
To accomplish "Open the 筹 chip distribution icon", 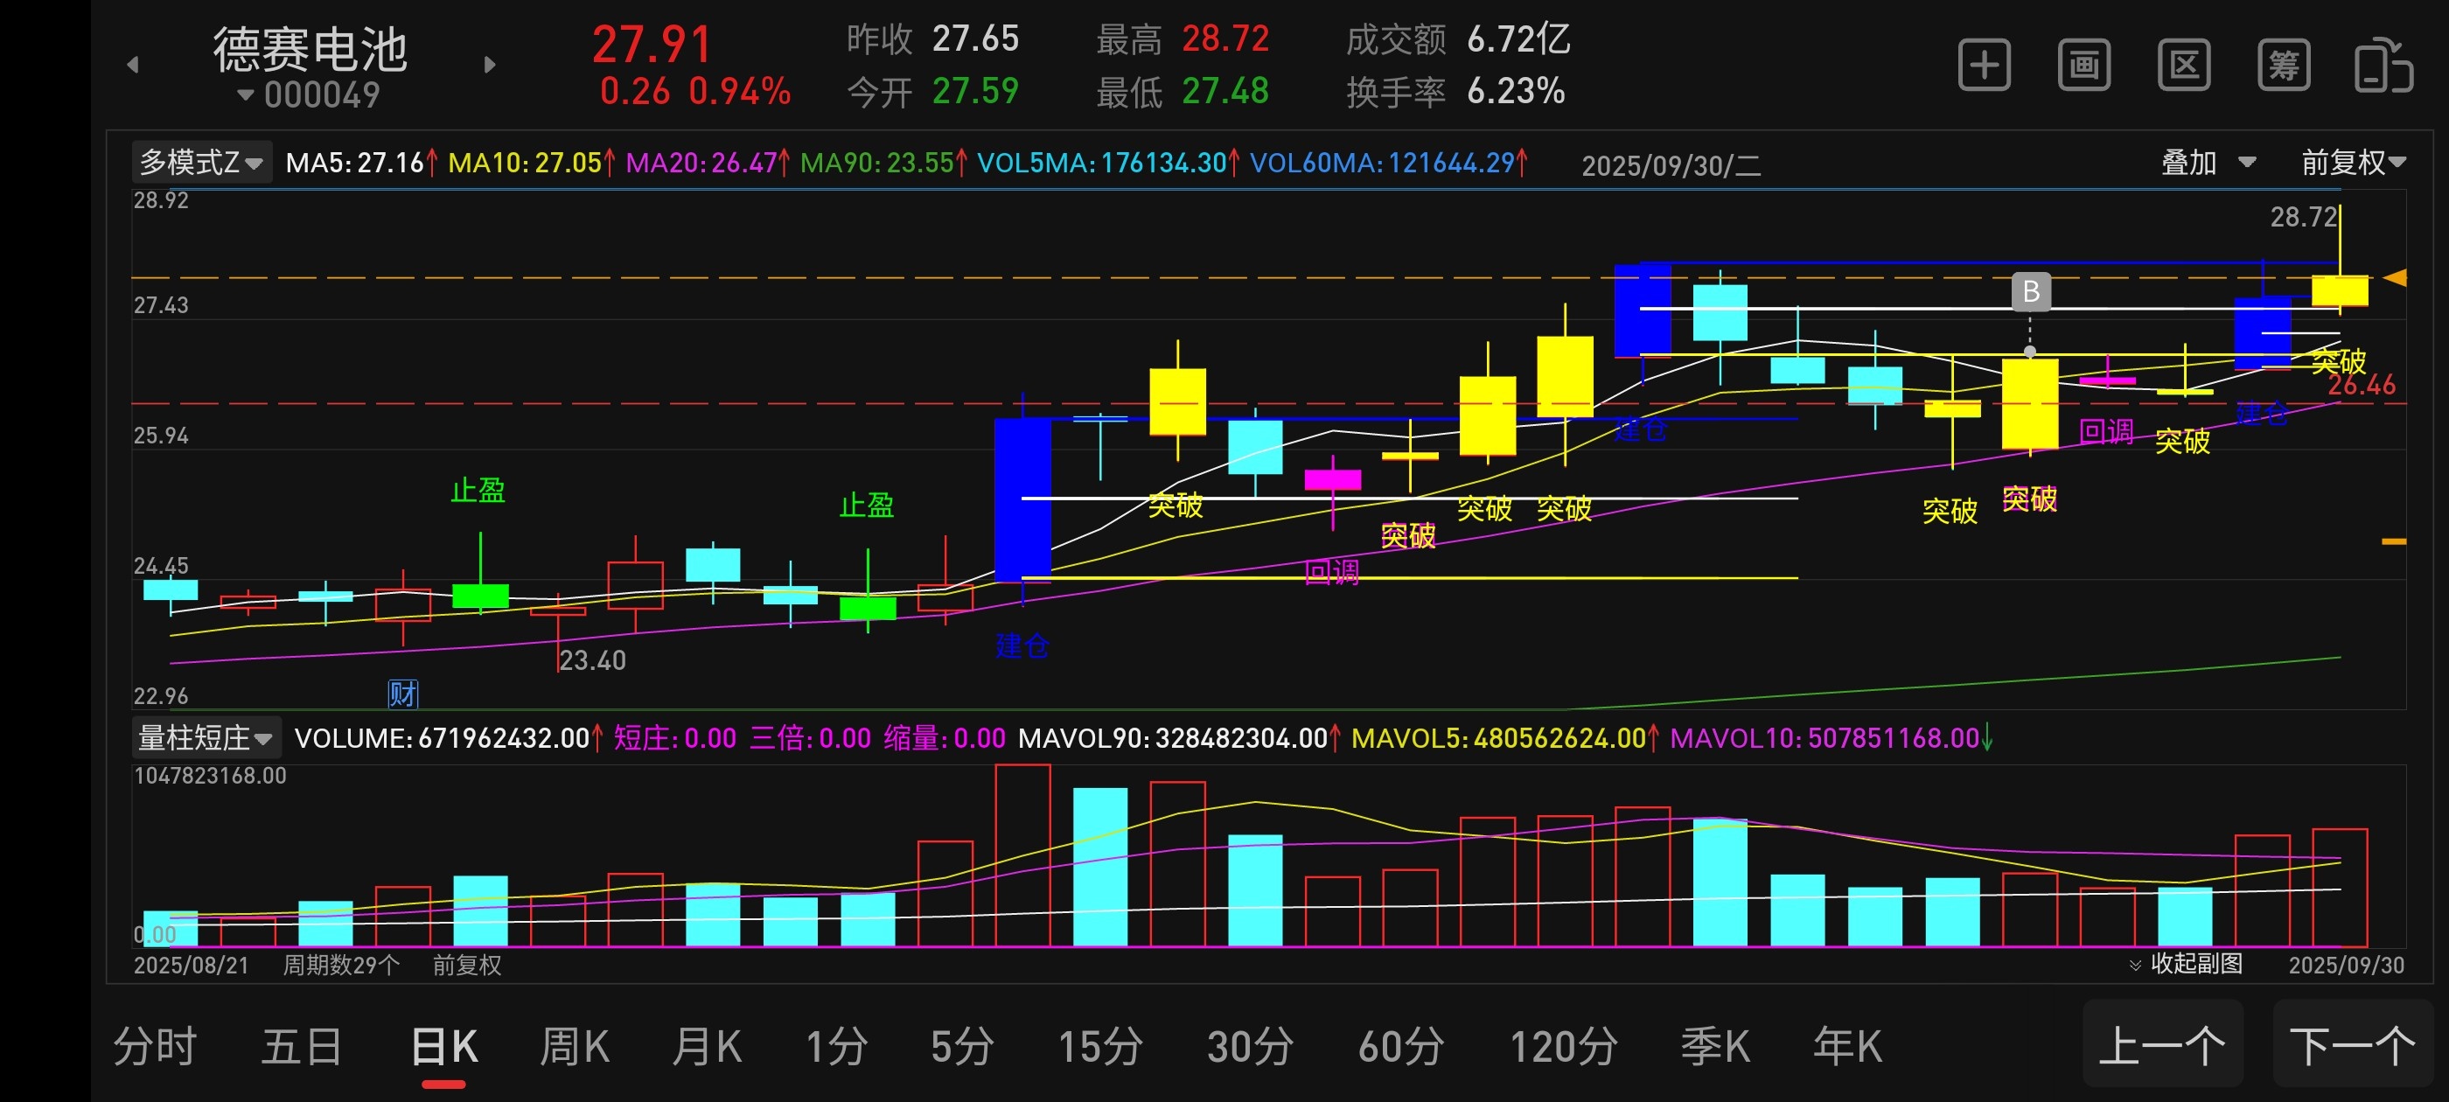I will pyautogui.click(x=2283, y=66).
